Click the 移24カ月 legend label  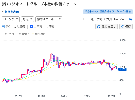(40, 34)
